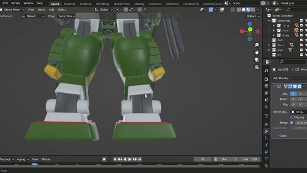
Task: Open the viewport Select menu
Action: pyautogui.click(x=41, y=10)
